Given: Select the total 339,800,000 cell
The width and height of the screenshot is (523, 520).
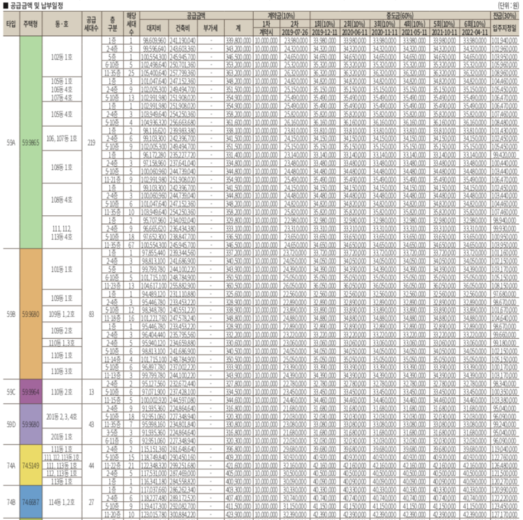Looking at the screenshot, I should click(x=238, y=41).
